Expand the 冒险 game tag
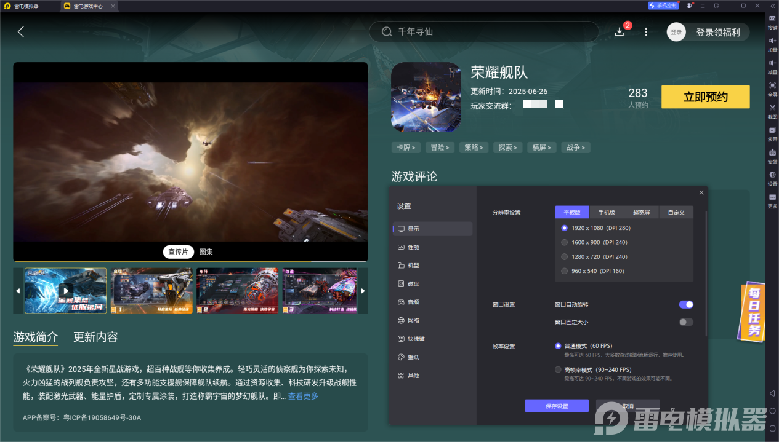 [x=440, y=147]
